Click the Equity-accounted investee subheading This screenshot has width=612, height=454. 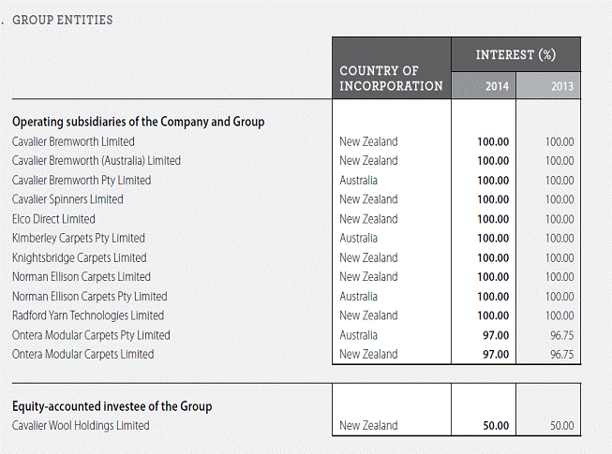tap(112, 406)
